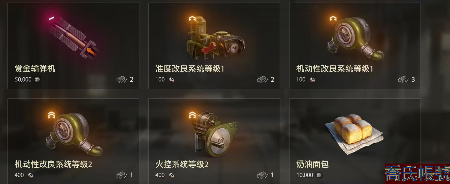Click the stock icon beside 赏金输弹机 quantity 2
Image resolution: width=450 pixels, height=184 pixels.
(122, 80)
